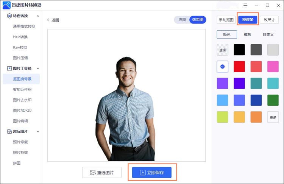Open 图片编辑 in sidebar
Screen dimensions: 284x184
point(20,121)
